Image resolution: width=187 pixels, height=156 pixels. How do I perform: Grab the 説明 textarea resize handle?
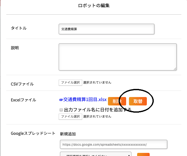(175, 69)
